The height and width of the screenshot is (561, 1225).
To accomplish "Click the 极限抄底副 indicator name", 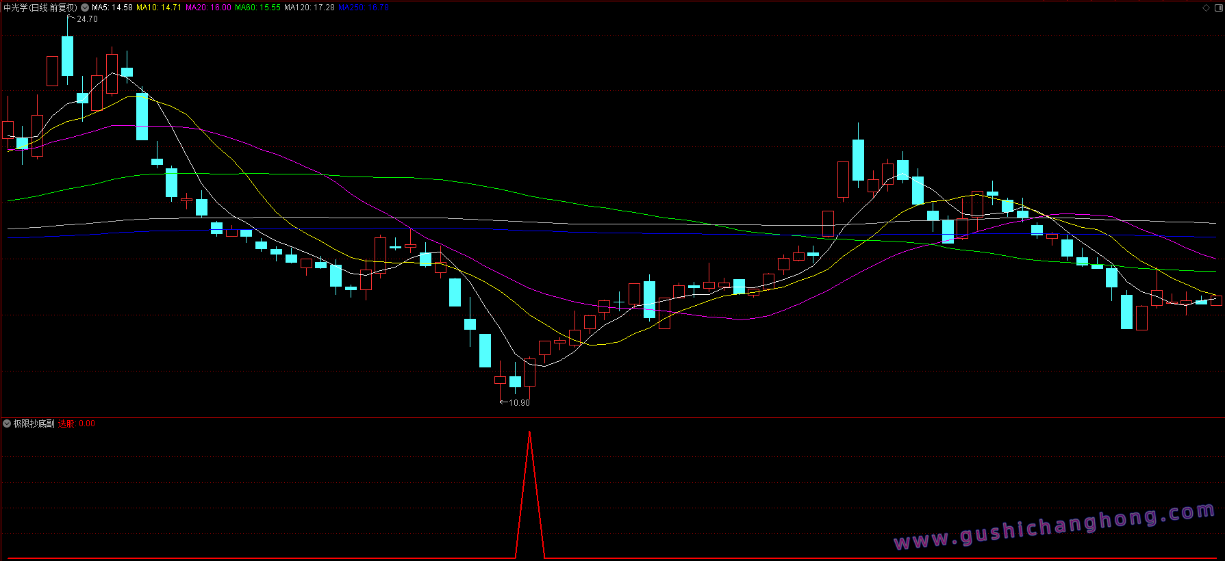I will point(34,423).
